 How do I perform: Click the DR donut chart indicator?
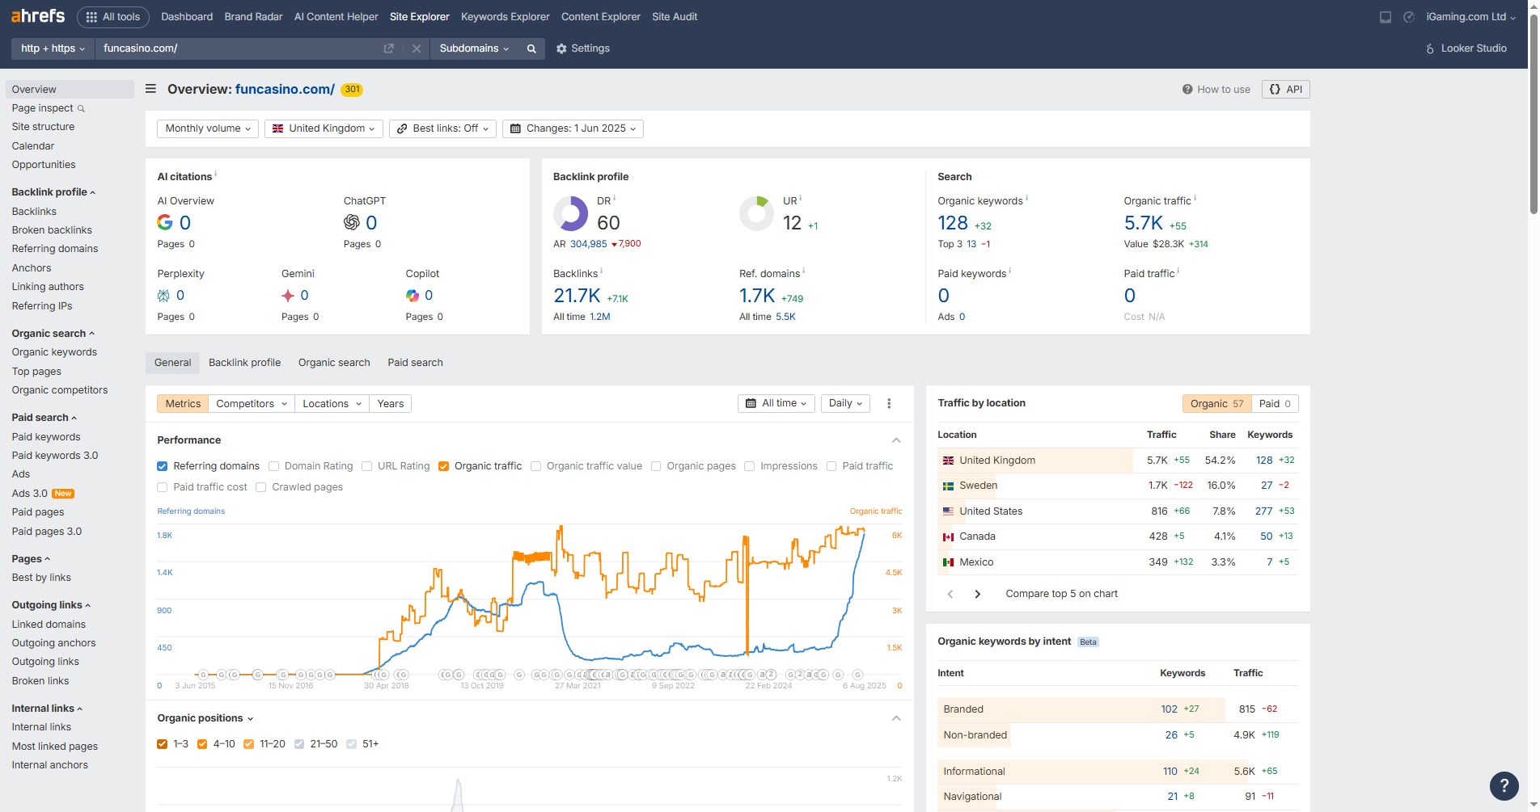[570, 214]
